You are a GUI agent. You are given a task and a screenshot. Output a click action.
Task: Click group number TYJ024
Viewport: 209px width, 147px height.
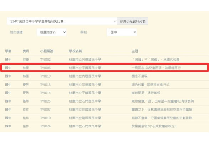(45, 126)
